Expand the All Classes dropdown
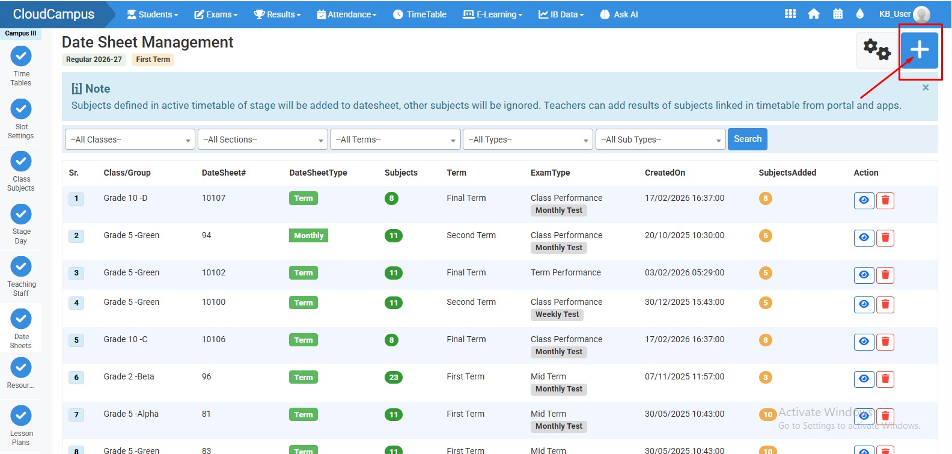This screenshot has height=454, width=952. click(130, 140)
